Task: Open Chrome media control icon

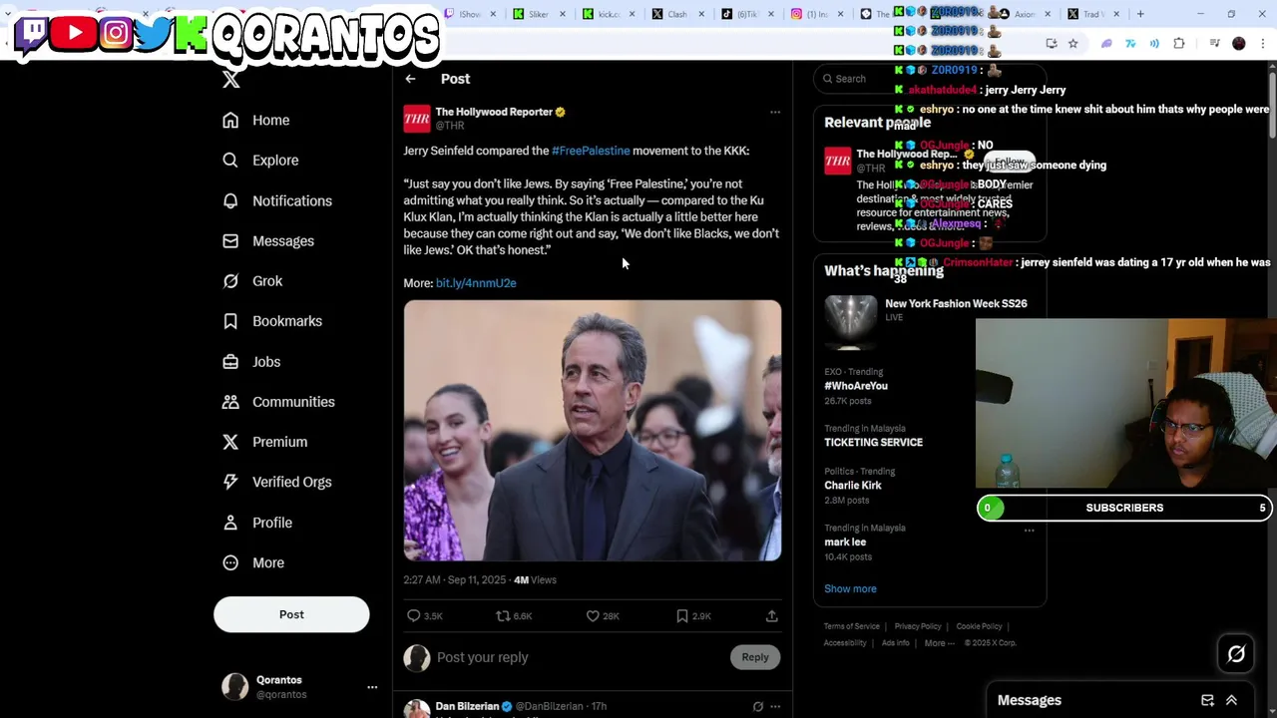Action: [1214, 44]
